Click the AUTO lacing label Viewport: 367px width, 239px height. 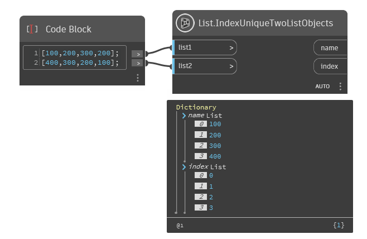[x=322, y=87]
